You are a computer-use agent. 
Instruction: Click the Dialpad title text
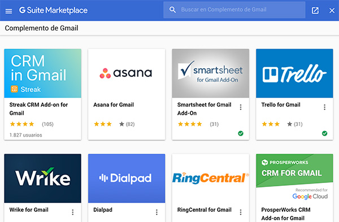(x=103, y=210)
